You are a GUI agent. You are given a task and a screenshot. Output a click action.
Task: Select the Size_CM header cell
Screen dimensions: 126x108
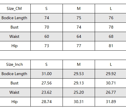[x=14, y=8]
